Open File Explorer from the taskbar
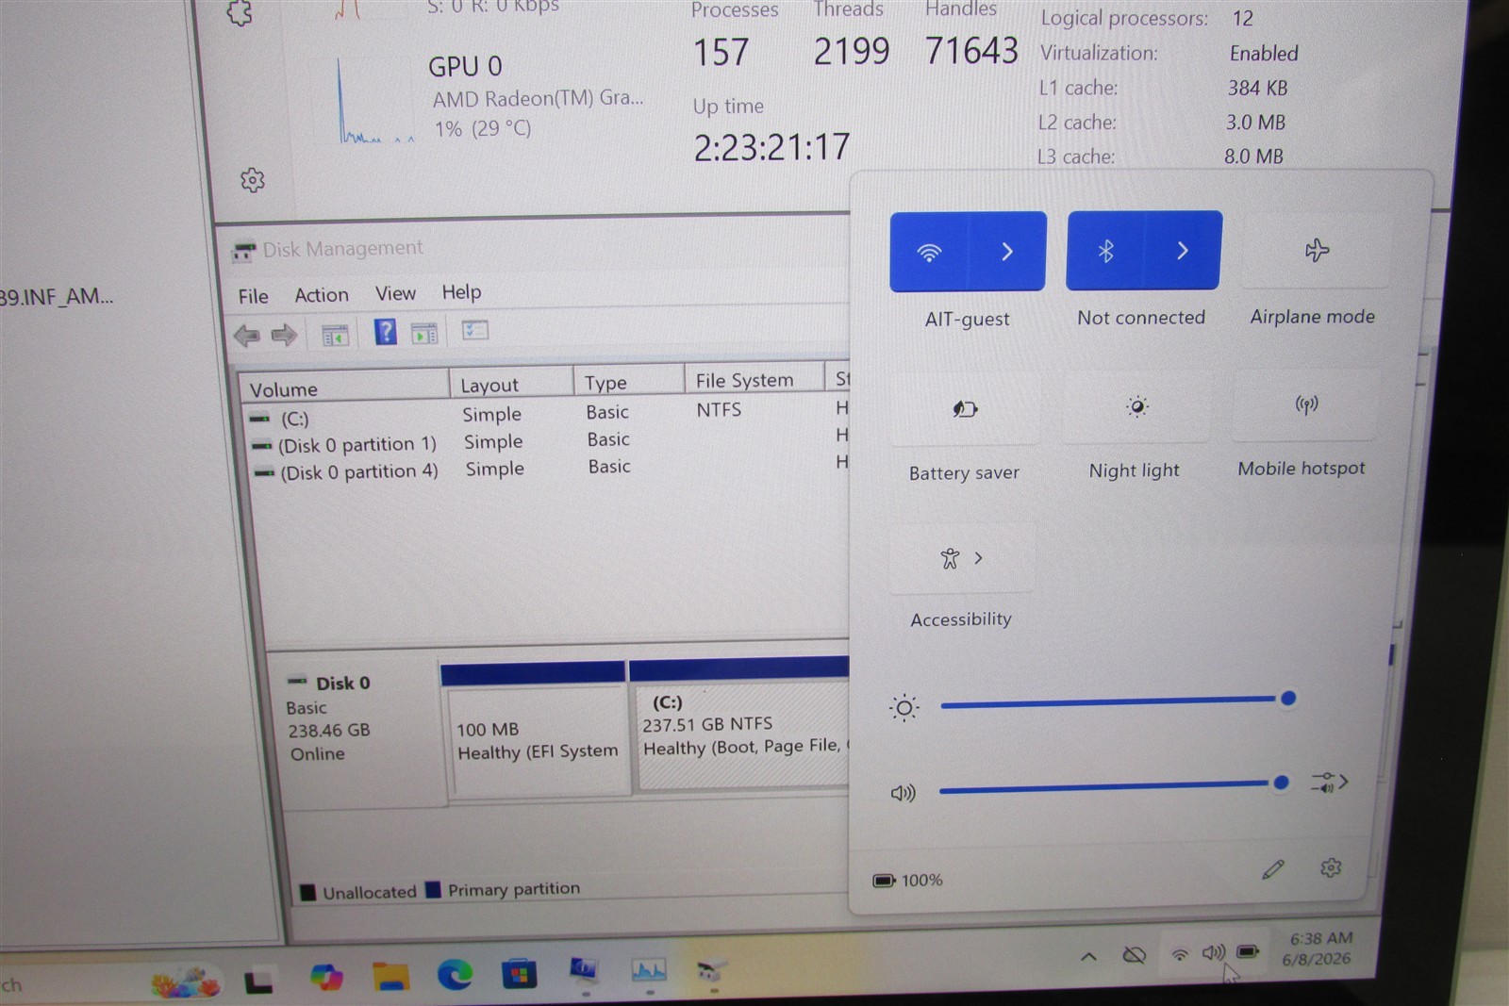The image size is (1509, 1006). [x=390, y=977]
